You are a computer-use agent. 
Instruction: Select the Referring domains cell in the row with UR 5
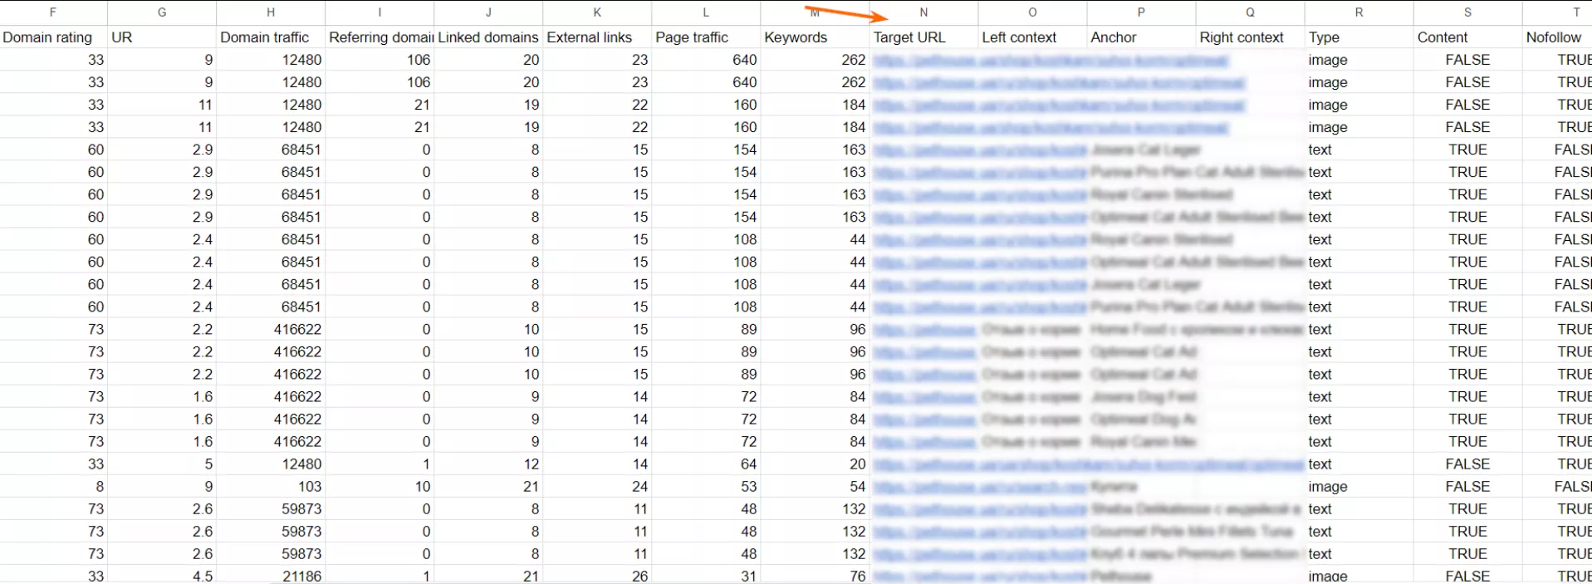click(380, 464)
